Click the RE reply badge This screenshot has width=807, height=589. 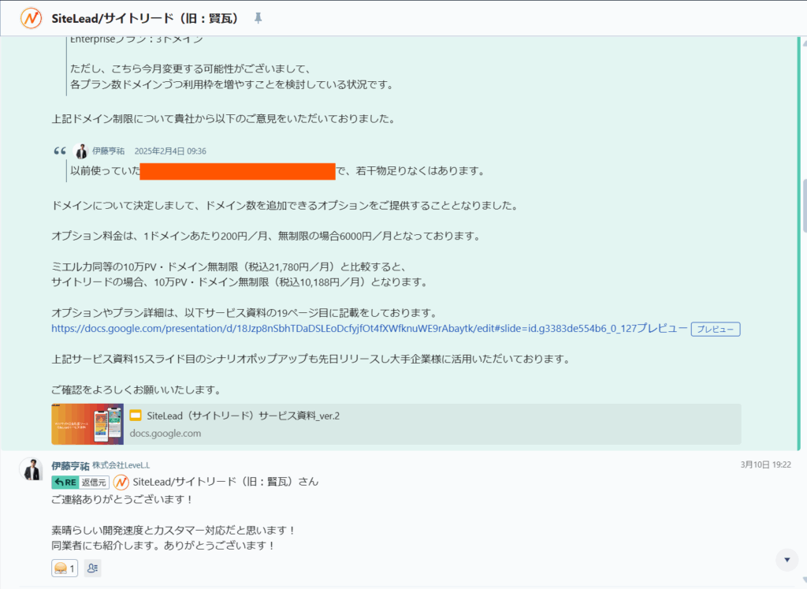(x=65, y=483)
